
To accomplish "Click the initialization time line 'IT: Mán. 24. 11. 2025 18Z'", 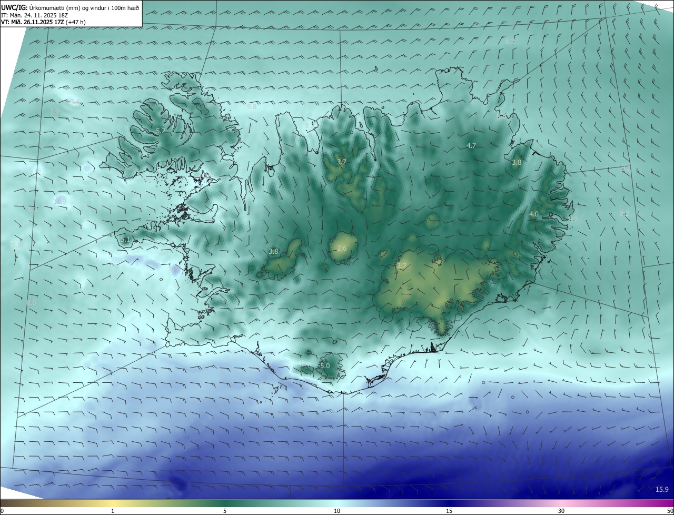I will [x=35, y=15].
